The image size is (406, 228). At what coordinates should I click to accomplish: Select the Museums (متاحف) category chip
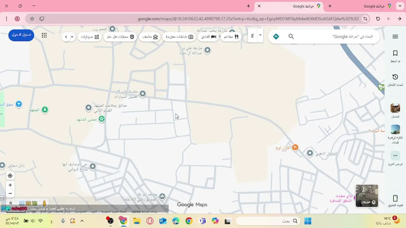tap(150, 37)
